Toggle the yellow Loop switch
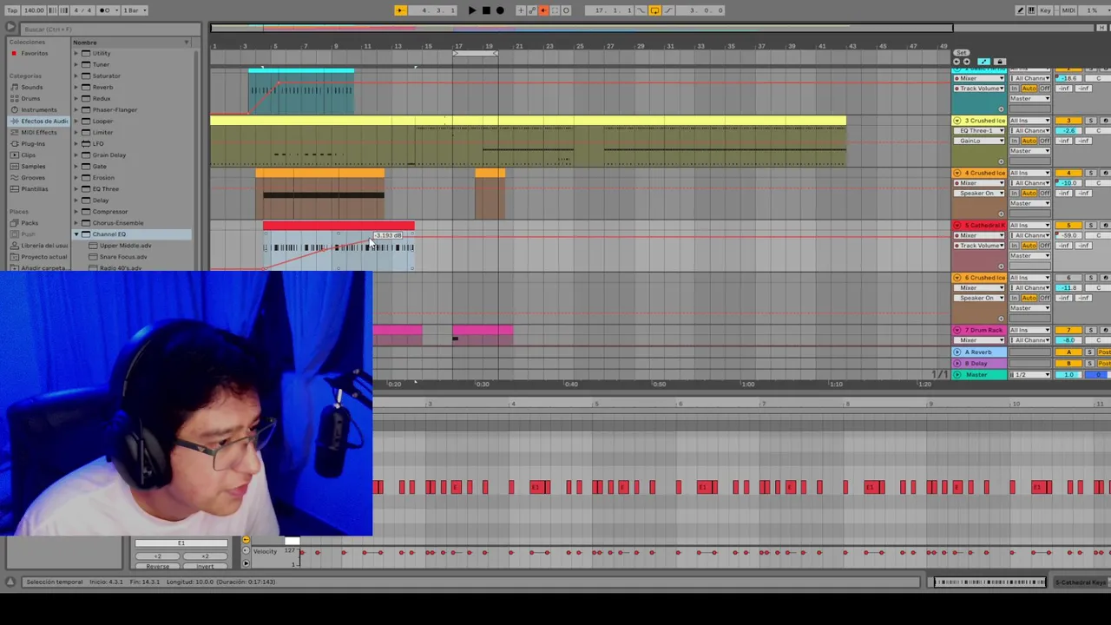1111x625 pixels. (655, 10)
